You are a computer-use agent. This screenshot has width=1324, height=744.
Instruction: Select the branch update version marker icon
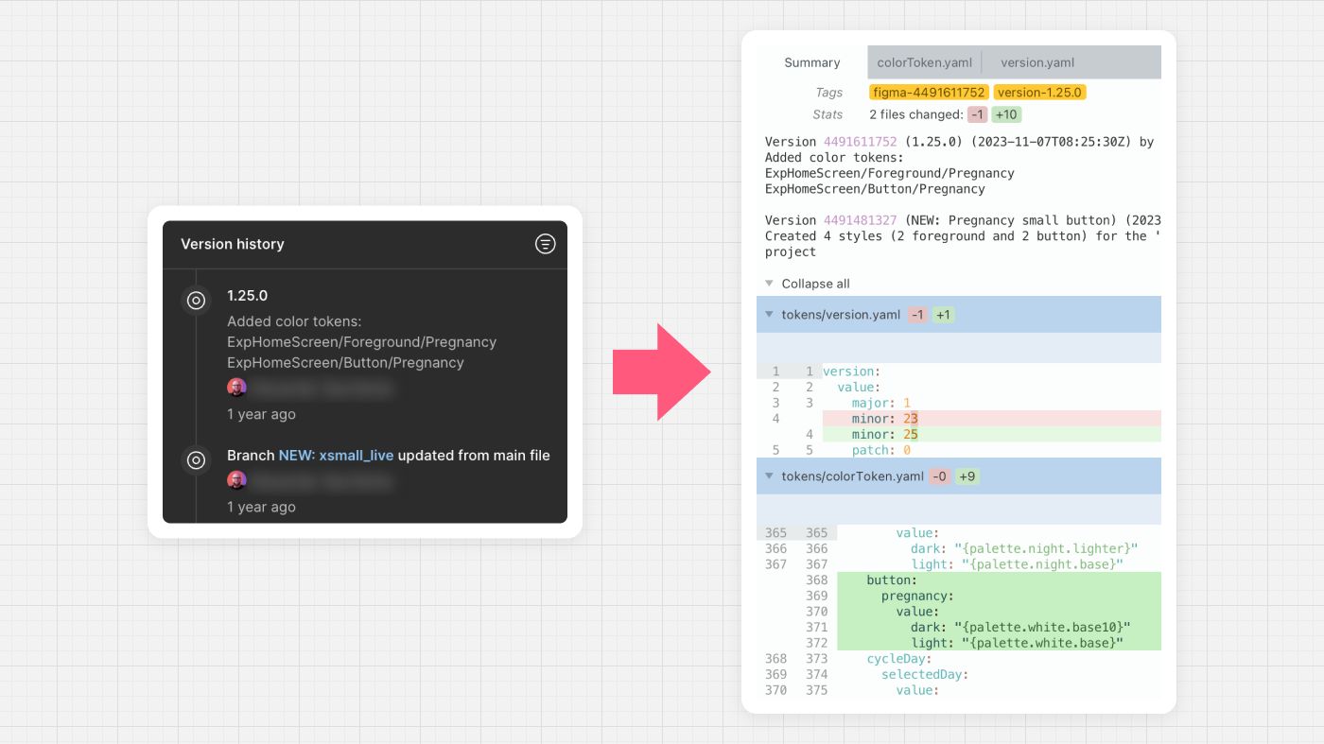pos(196,460)
